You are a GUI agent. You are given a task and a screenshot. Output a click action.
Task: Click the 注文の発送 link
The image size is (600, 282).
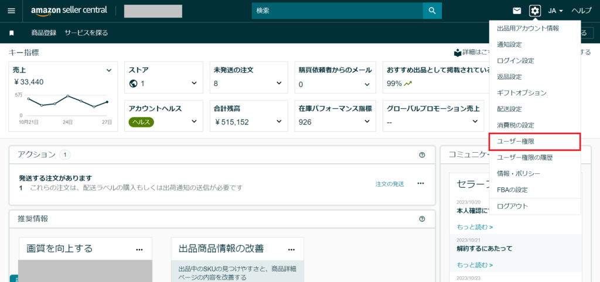(390, 184)
